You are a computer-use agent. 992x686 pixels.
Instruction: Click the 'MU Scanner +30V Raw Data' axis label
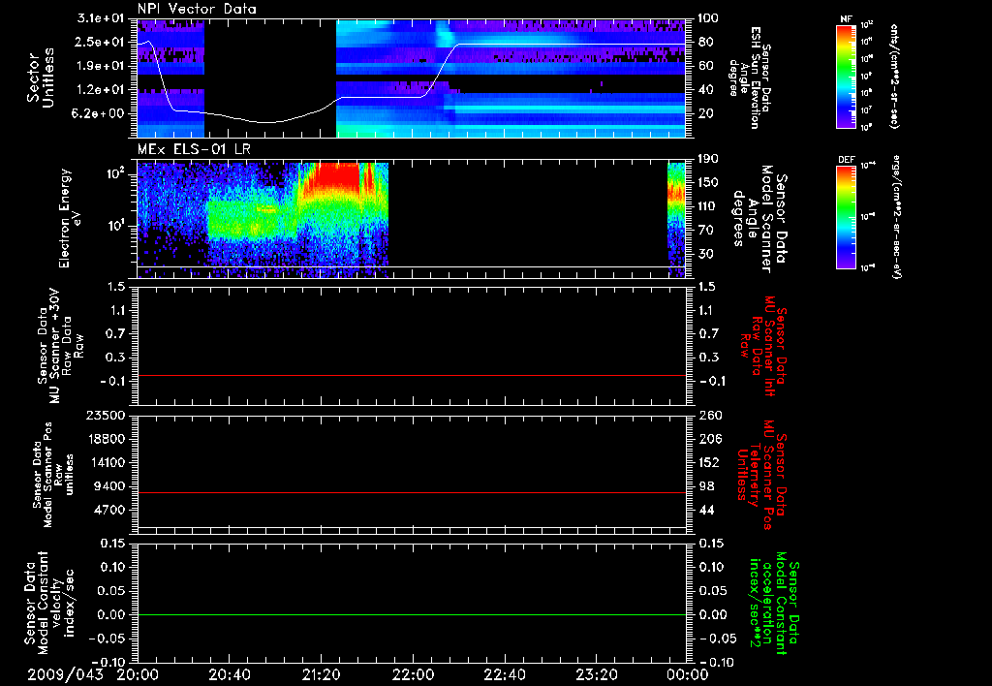coord(61,346)
